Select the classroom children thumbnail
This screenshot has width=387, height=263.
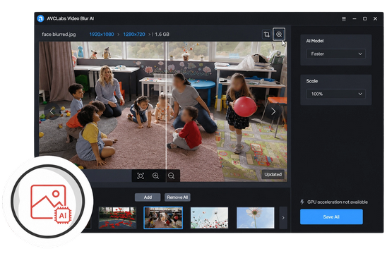pos(163,218)
